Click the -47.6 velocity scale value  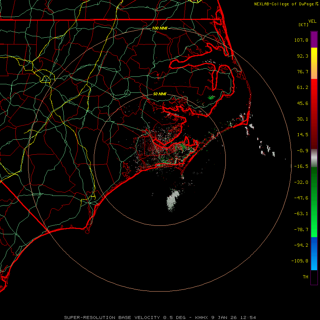(x=301, y=198)
